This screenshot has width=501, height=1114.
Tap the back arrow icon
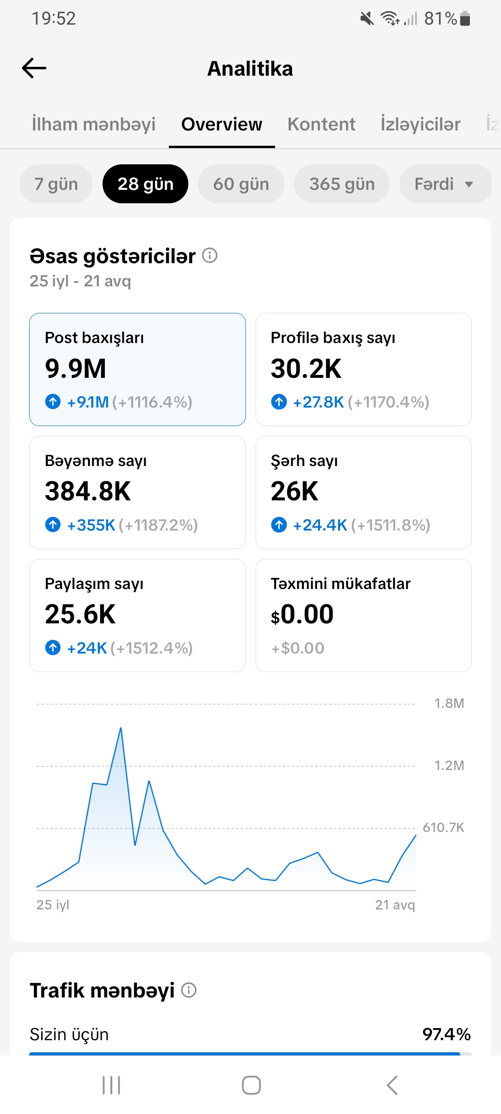(x=34, y=68)
